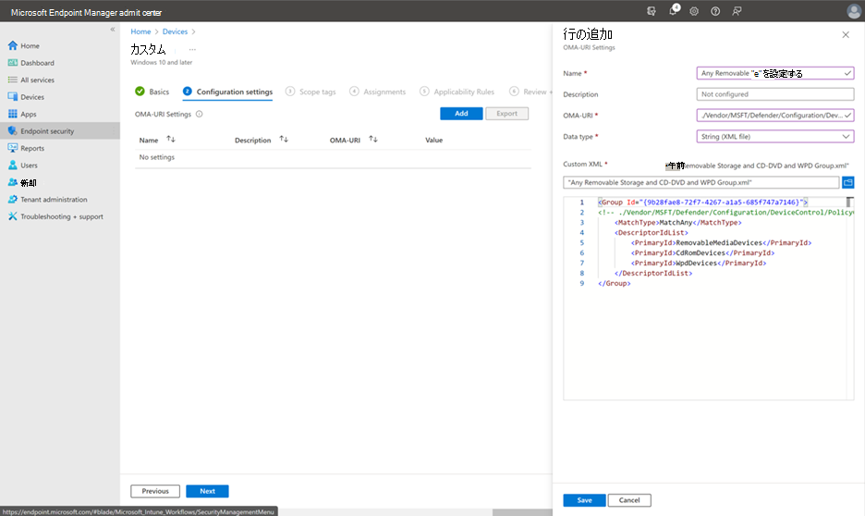
Task: Click into the OMA-URI input field
Action: coord(775,116)
